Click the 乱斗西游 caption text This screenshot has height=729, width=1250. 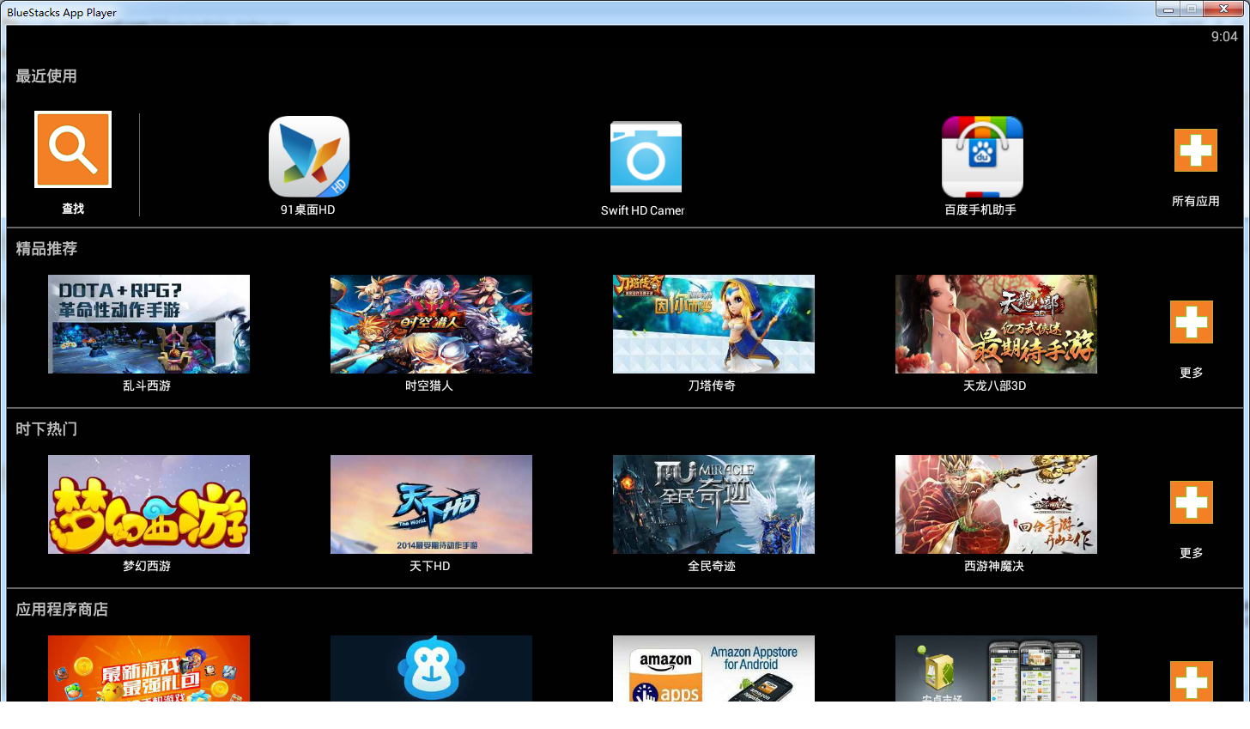click(147, 386)
